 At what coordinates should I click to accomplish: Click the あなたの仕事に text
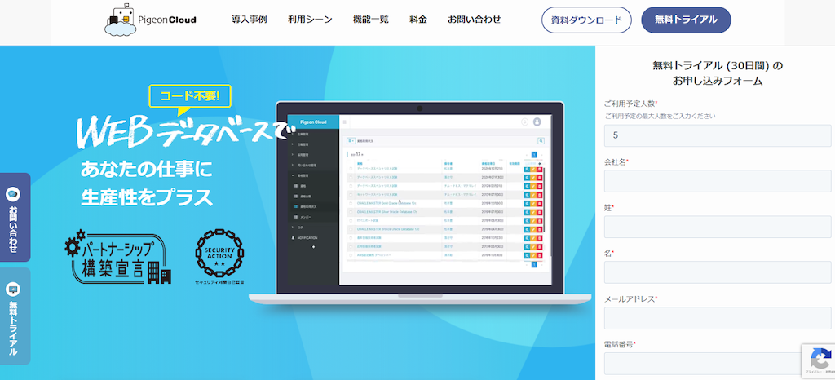[147, 170]
